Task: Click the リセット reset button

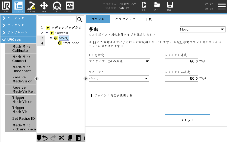Action: [x=187, y=120]
